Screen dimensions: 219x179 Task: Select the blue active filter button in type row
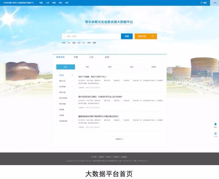[66, 67]
